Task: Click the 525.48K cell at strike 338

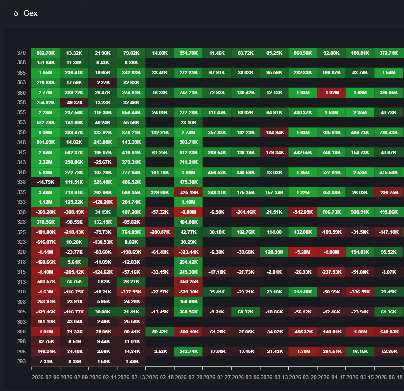Action: [x=102, y=182]
